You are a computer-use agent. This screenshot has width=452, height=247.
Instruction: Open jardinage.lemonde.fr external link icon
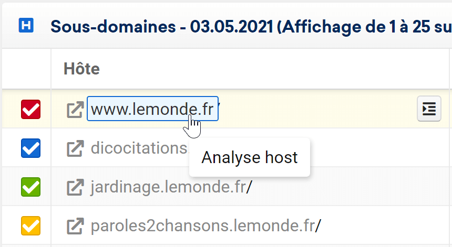[75, 187]
